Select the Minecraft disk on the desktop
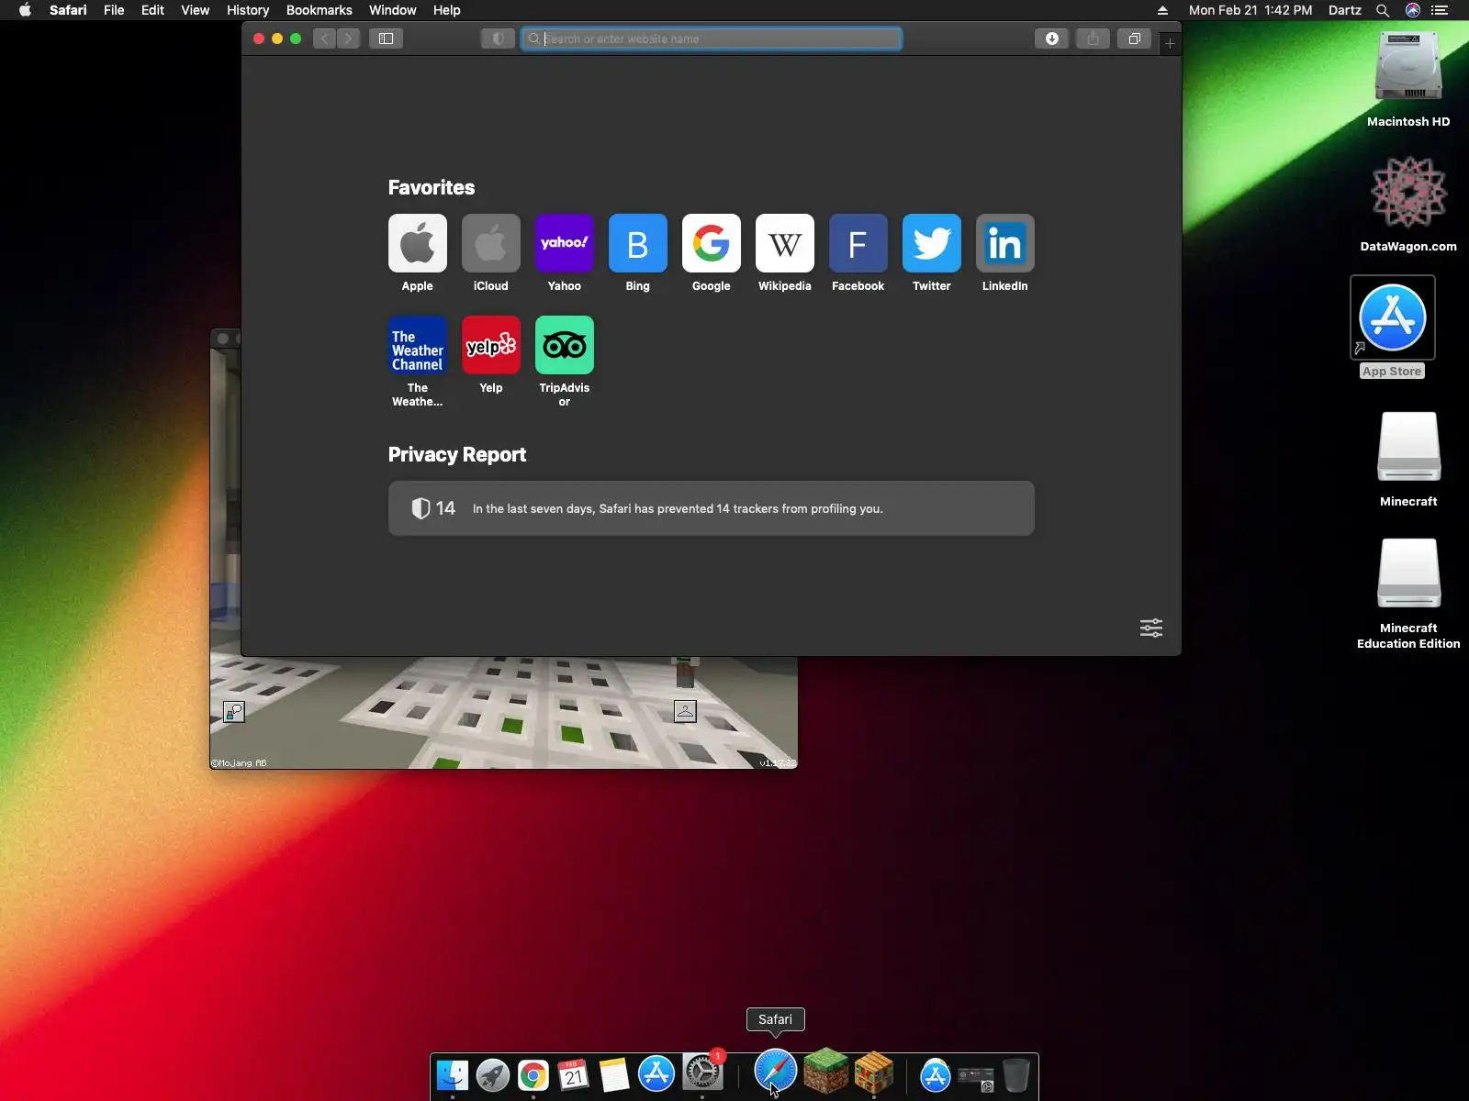 point(1408,447)
